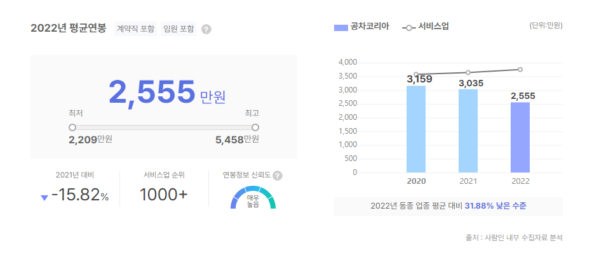Click the 4,000 y-axis tick label
Screen dimensions: 599x272
347,62
